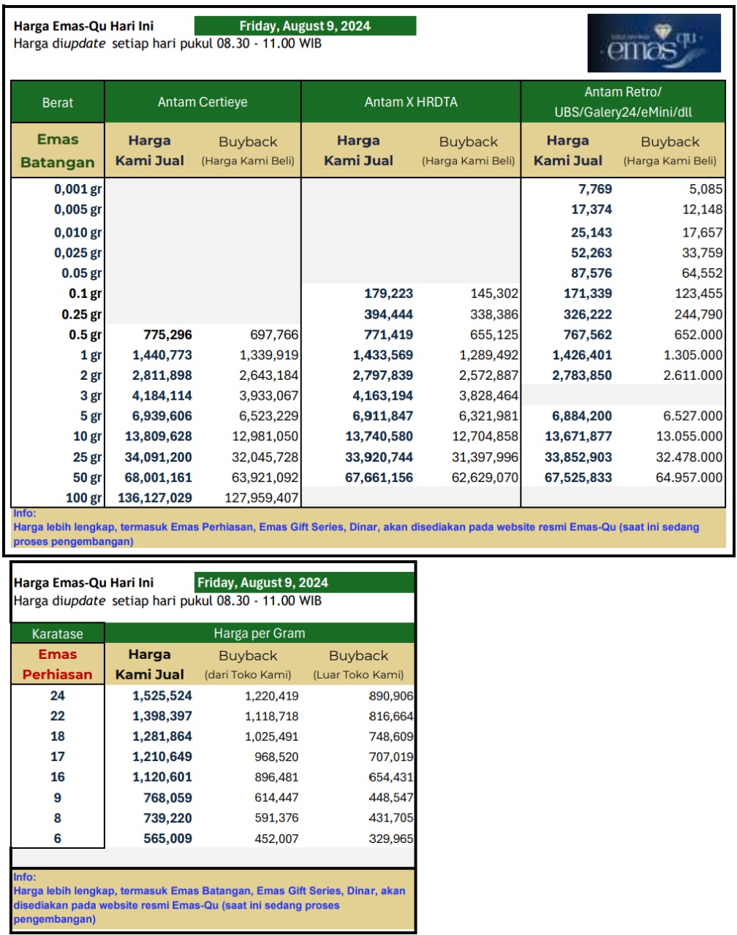This screenshot has width=737, height=935.
Task: Click Antam Certieye price 775,296
Action: (167, 335)
